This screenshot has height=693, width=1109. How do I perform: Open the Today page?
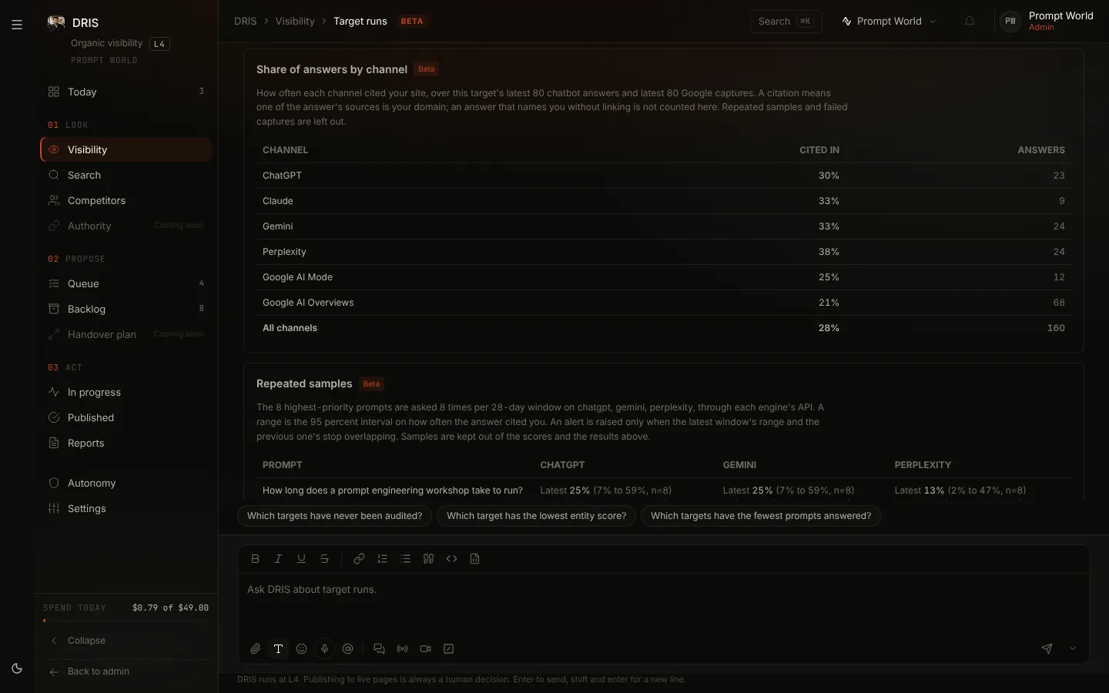[126, 92]
